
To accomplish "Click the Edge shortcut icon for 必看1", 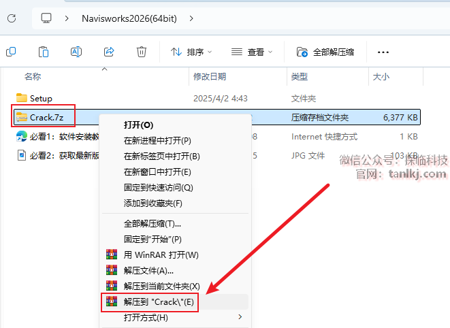I will tap(22, 136).
